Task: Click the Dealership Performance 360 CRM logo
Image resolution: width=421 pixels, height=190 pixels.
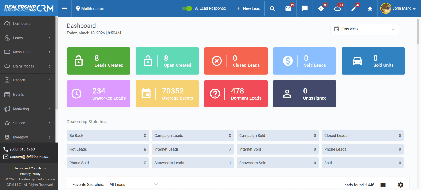Action: point(29,8)
